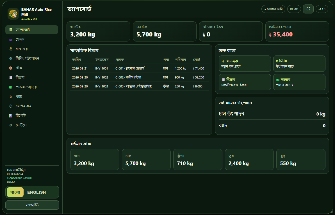Screen dimensions: 335x215
Task: Open খরচ menu item
Action: click(x=32, y=96)
